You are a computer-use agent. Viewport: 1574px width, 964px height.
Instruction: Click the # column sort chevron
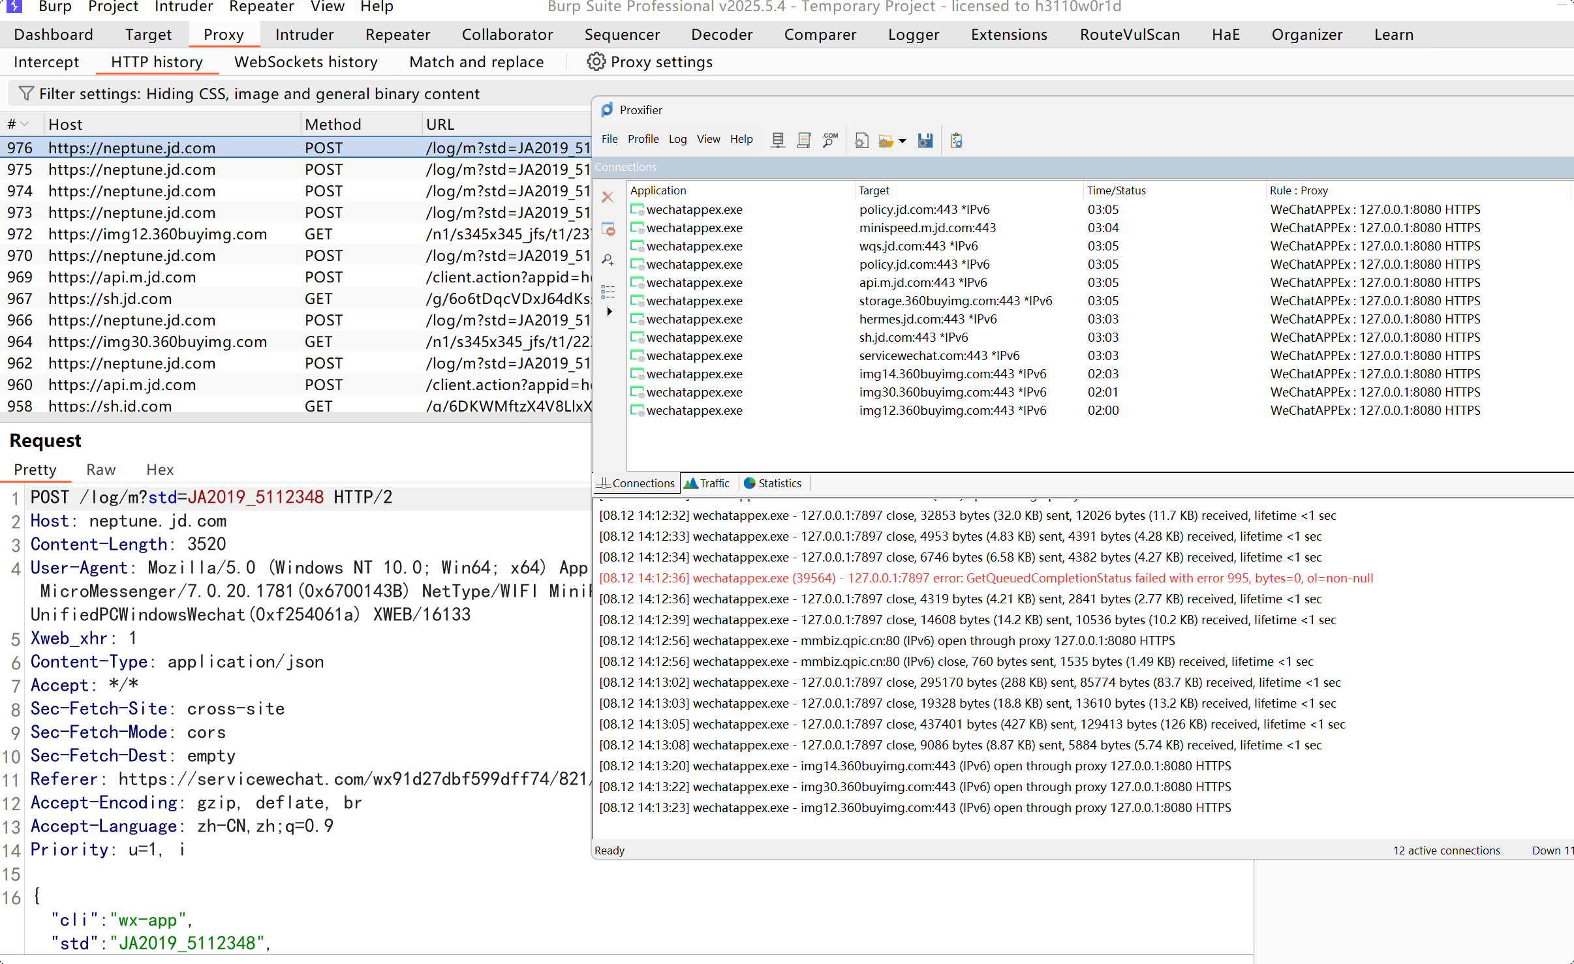(25, 124)
